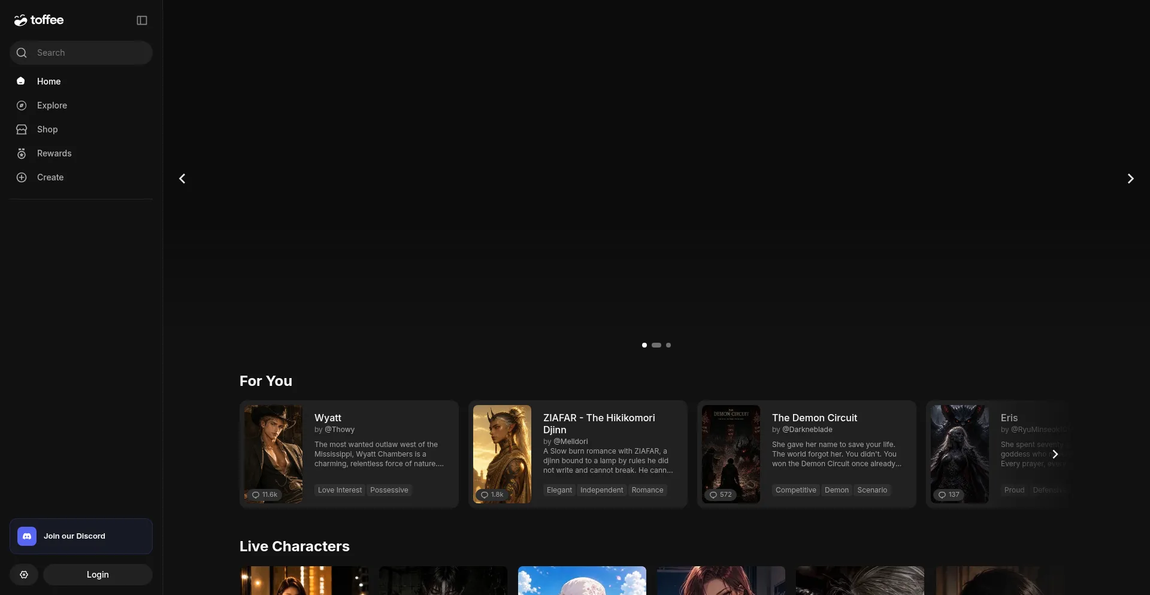Click the Elegant tag
Image resolution: width=1150 pixels, height=595 pixels.
(559, 490)
